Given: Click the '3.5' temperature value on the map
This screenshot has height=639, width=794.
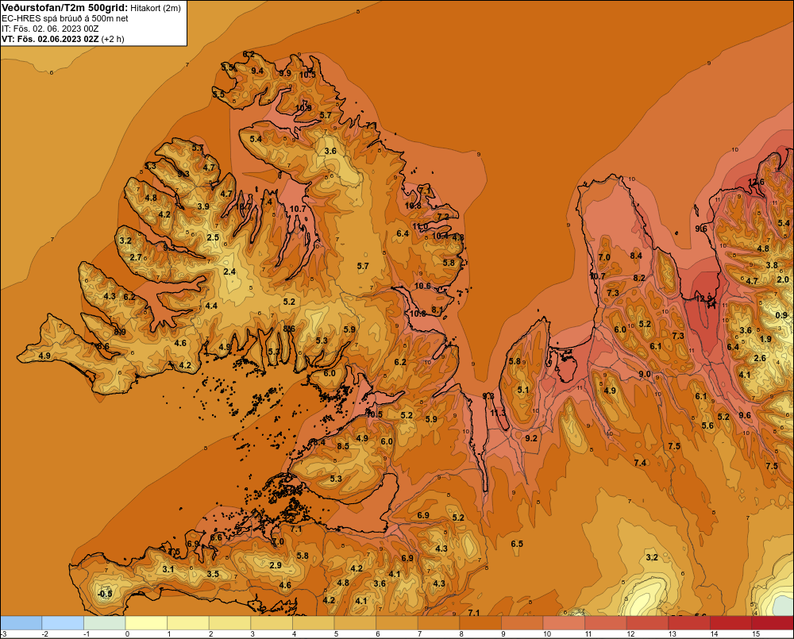Looking at the screenshot, I should tap(213, 574).
